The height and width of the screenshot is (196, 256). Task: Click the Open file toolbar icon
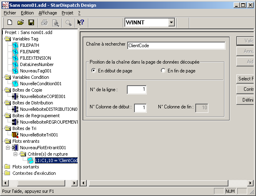20,22
